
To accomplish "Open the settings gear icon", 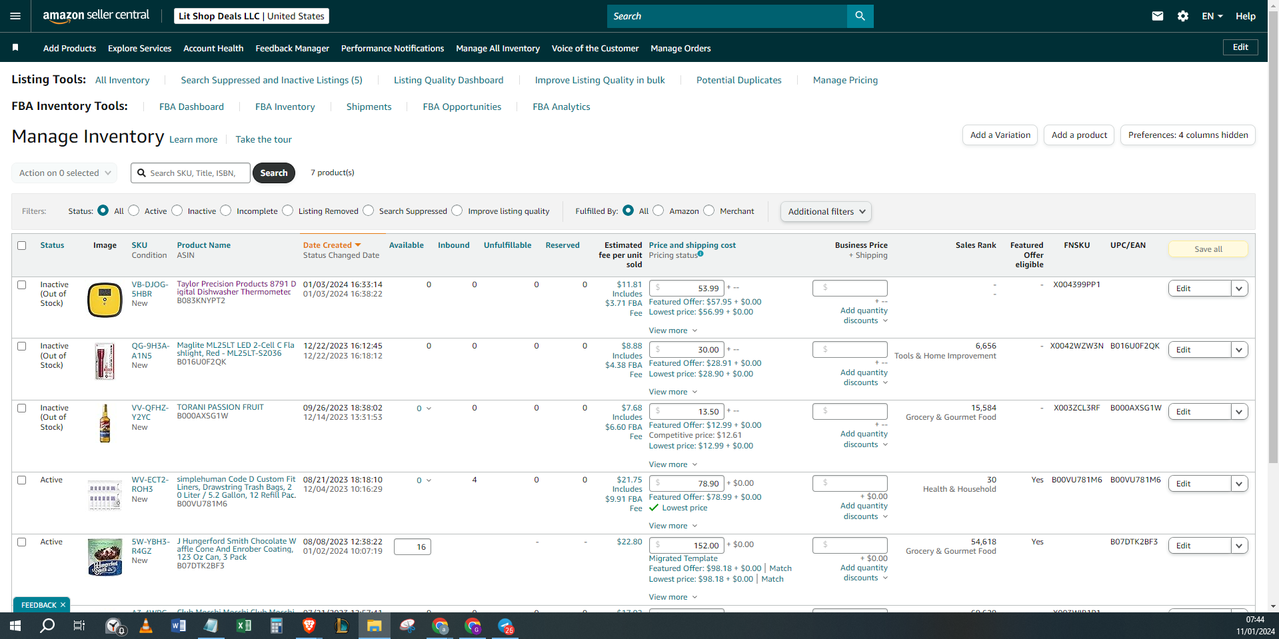I will point(1183,16).
